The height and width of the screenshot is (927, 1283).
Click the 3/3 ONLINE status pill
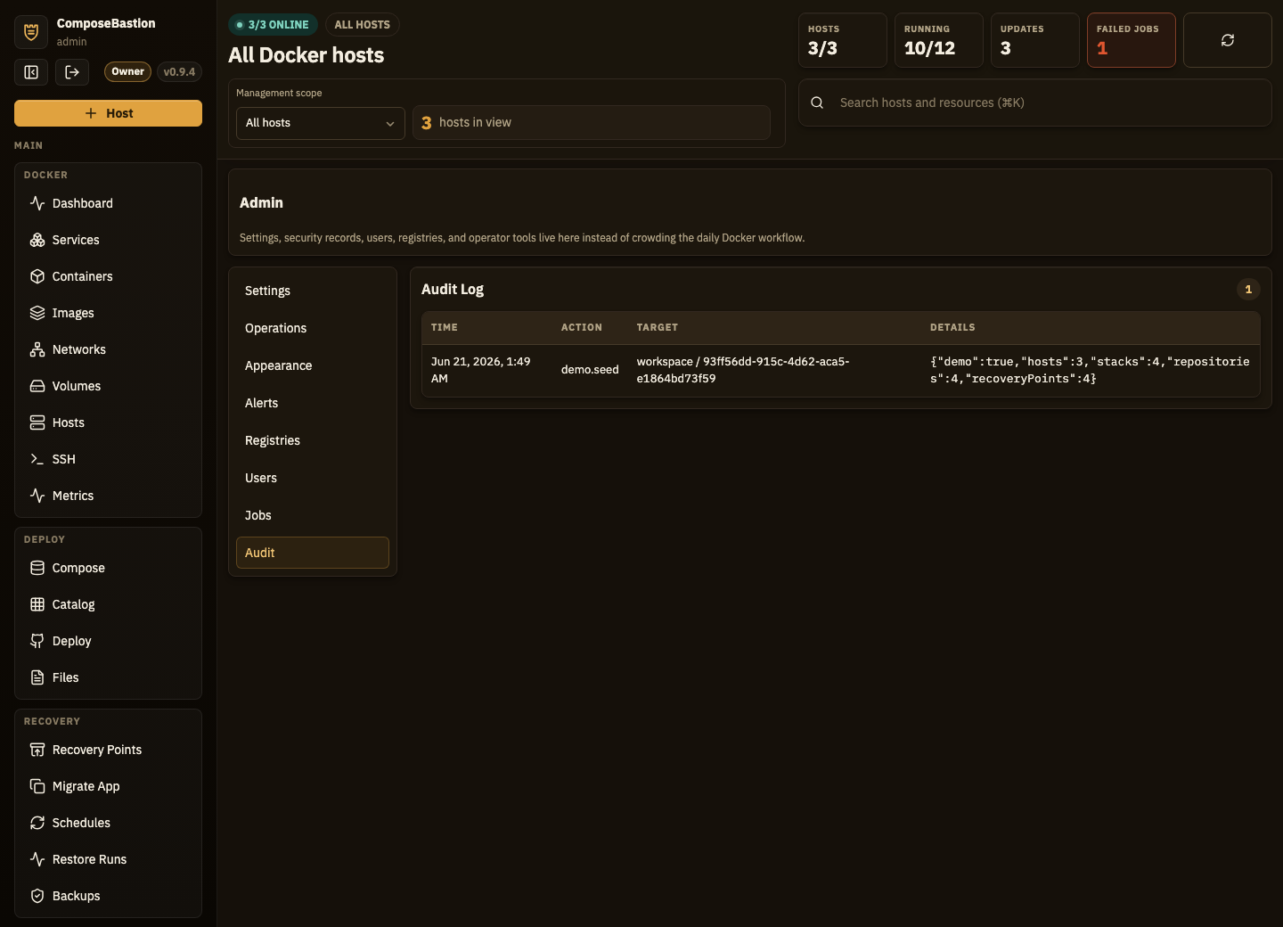tap(273, 25)
